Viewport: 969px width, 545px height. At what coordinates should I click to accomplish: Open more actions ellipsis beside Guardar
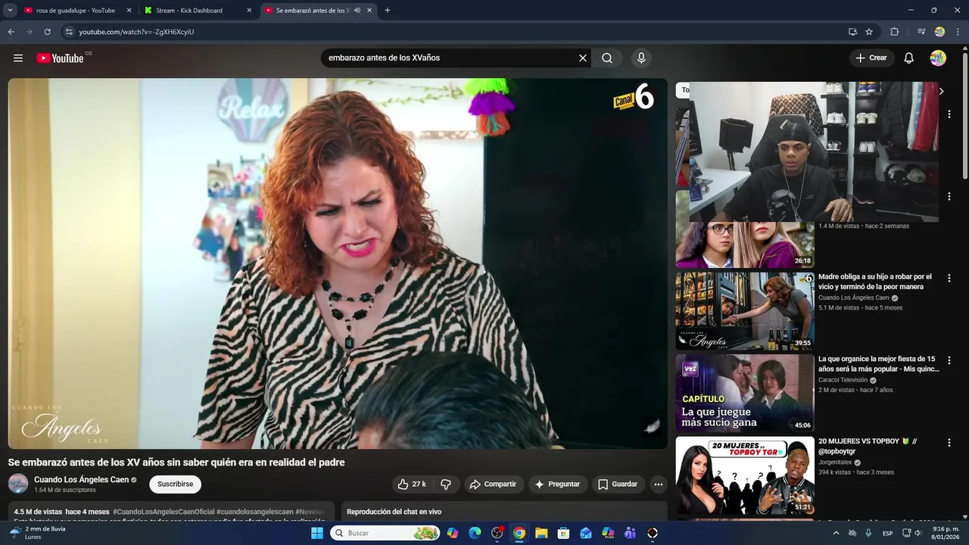tap(659, 484)
